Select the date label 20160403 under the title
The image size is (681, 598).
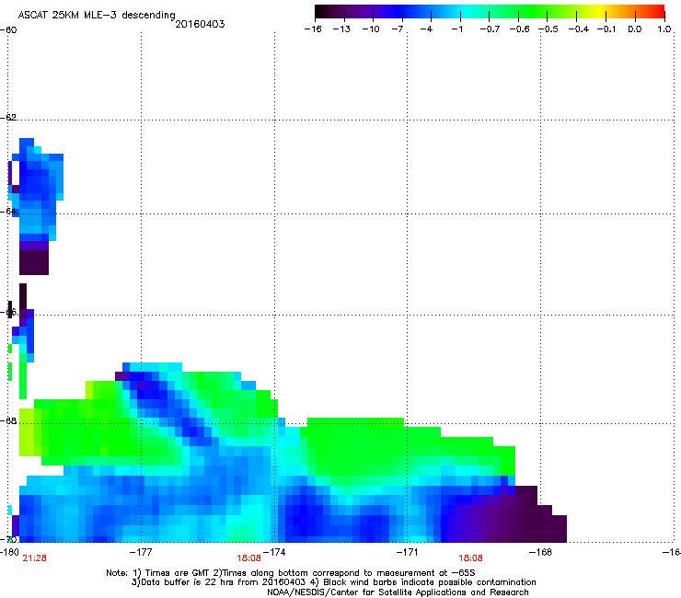pos(200,24)
